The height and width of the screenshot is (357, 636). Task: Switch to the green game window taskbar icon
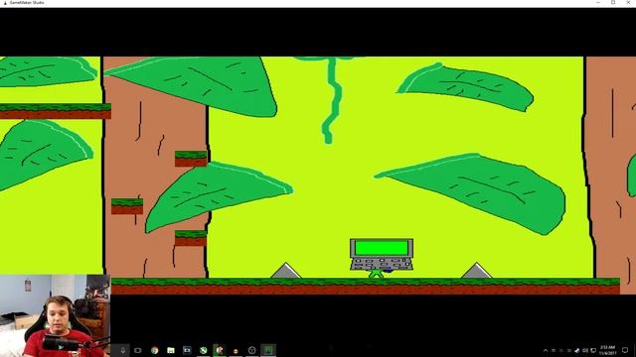(x=268, y=350)
